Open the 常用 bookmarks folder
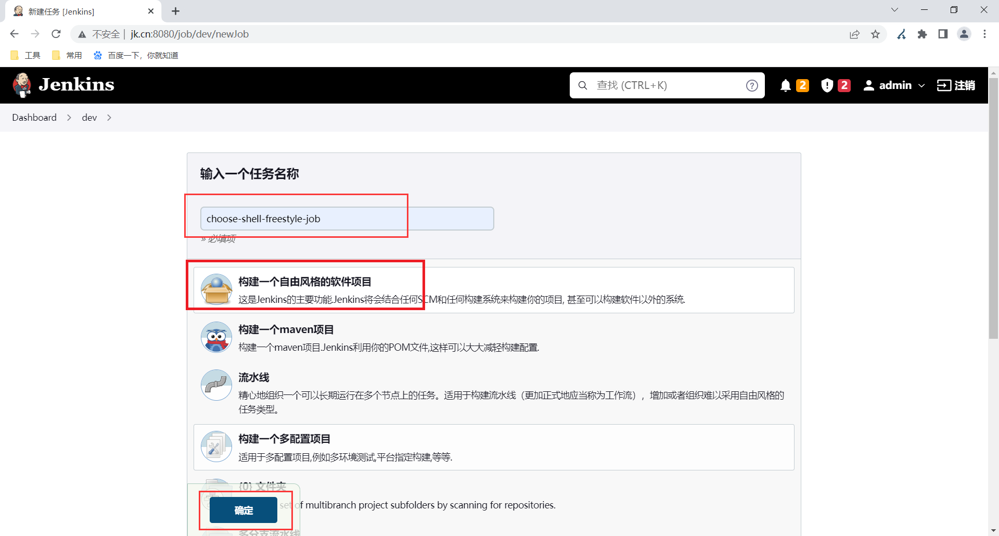This screenshot has height=536, width=999. tap(67, 55)
